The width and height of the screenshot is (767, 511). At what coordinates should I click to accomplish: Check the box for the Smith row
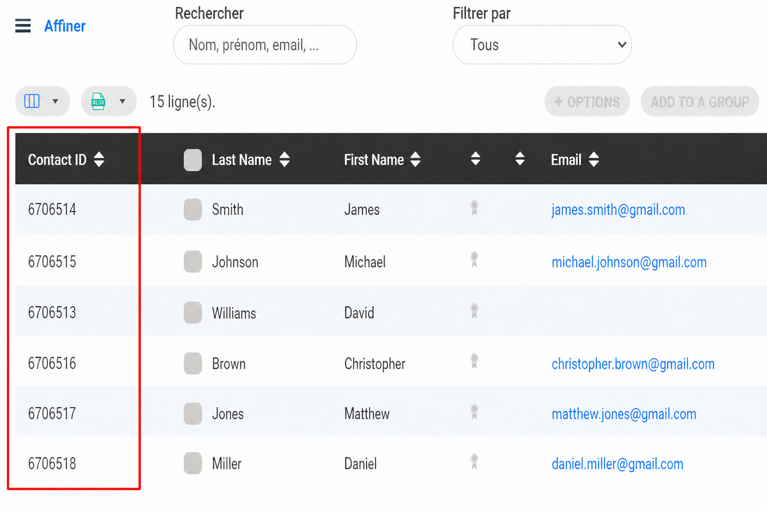tap(193, 210)
